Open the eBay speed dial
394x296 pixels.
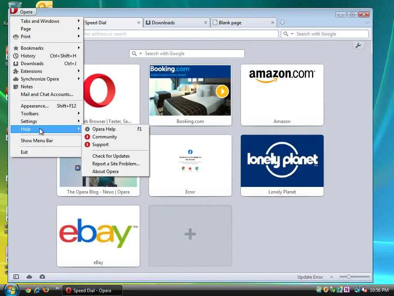tap(98, 236)
